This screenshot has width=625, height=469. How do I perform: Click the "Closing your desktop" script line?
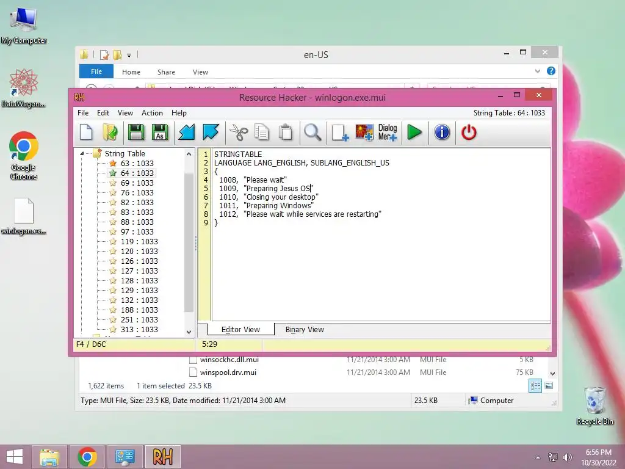coord(269,197)
